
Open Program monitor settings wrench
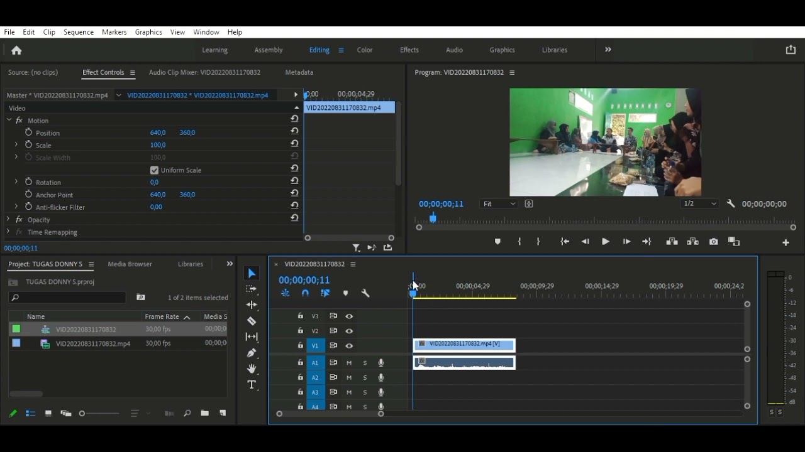click(730, 204)
